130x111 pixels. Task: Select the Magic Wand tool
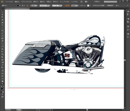tap(2, 17)
